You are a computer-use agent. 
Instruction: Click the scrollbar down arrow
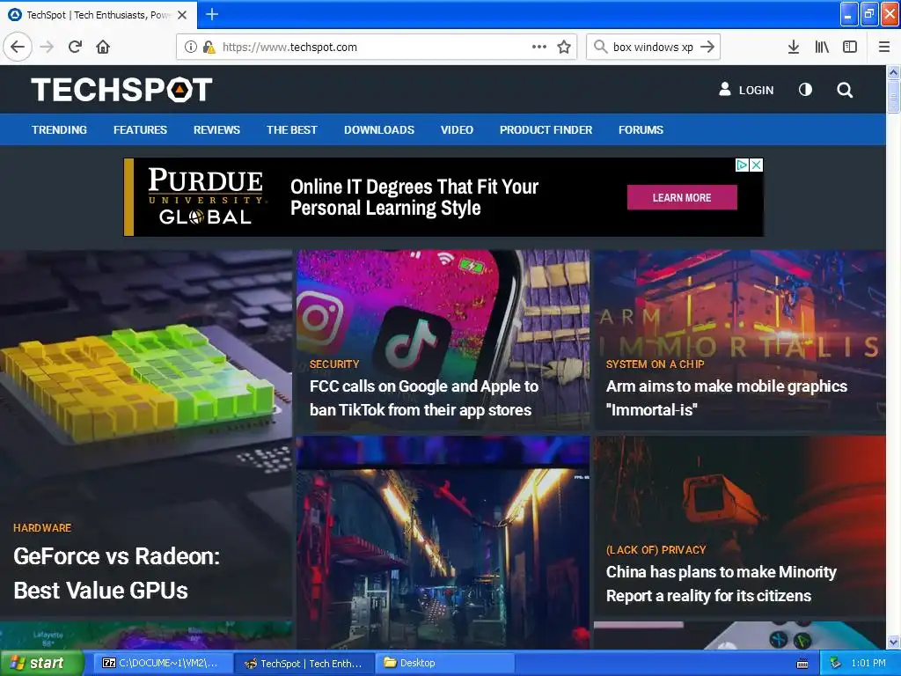point(893,642)
